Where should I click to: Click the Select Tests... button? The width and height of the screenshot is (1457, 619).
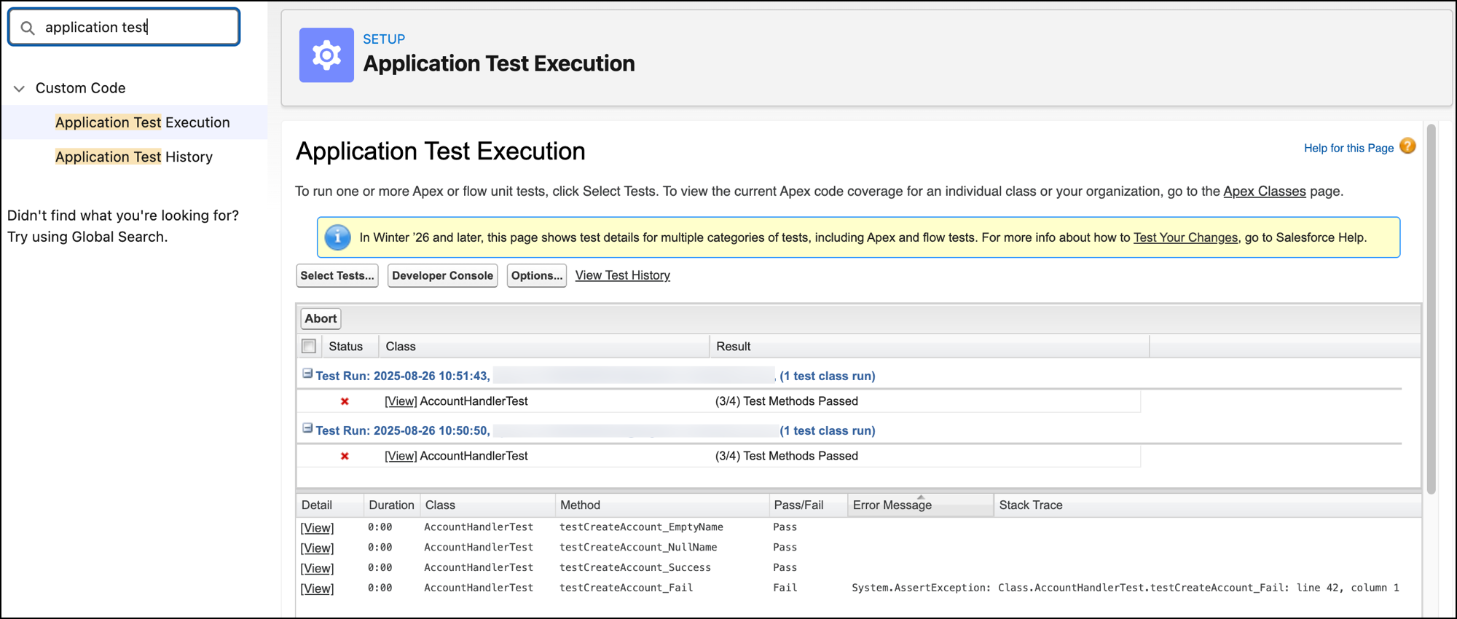point(337,275)
